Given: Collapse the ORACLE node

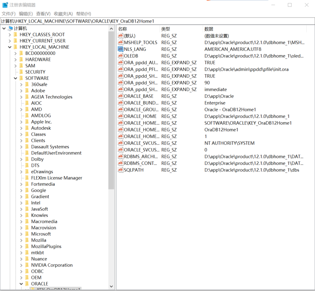Looking at the screenshot, I should pyautogui.click(x=21, y=284).
